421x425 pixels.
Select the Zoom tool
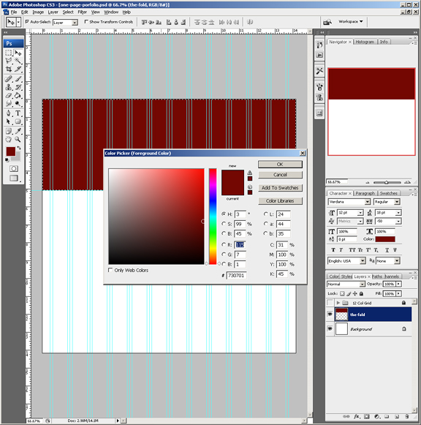pos(18,139)
